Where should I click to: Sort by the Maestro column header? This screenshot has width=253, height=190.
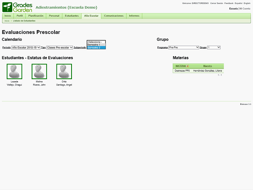(208, 66)
